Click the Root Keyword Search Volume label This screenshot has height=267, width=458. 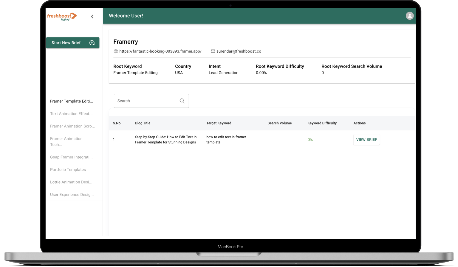(352, 66)
